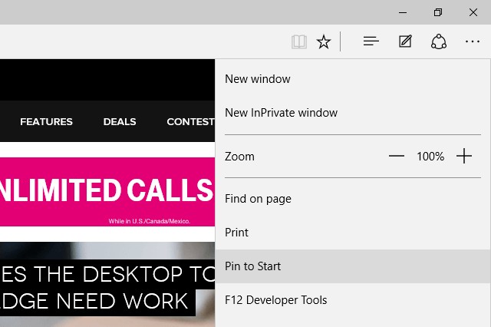
Task: Click the 100% zoom value
Action: [x=430, y=157]
